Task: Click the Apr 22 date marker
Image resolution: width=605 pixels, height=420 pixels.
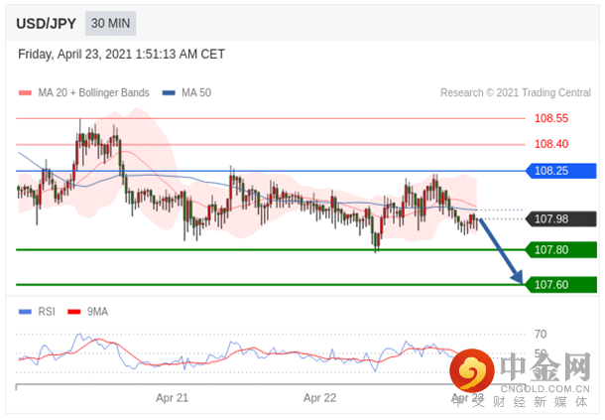Action: click(320, 398)
